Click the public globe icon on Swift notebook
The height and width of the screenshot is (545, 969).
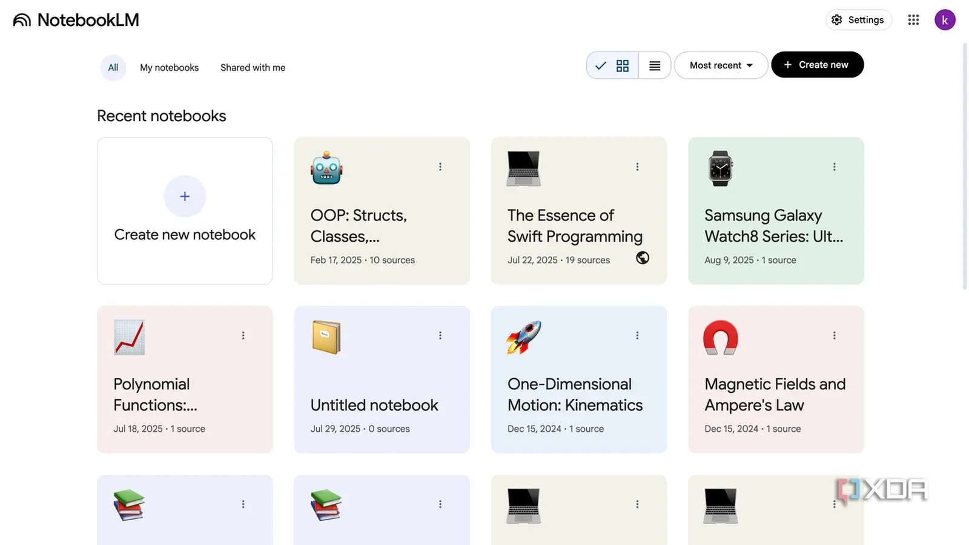point(643,258)
